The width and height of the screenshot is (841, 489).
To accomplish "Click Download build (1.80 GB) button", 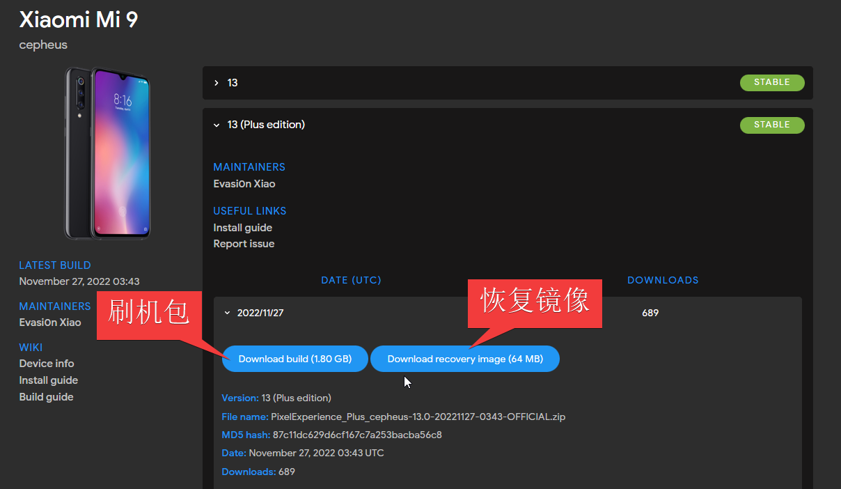I will (294, 359).
